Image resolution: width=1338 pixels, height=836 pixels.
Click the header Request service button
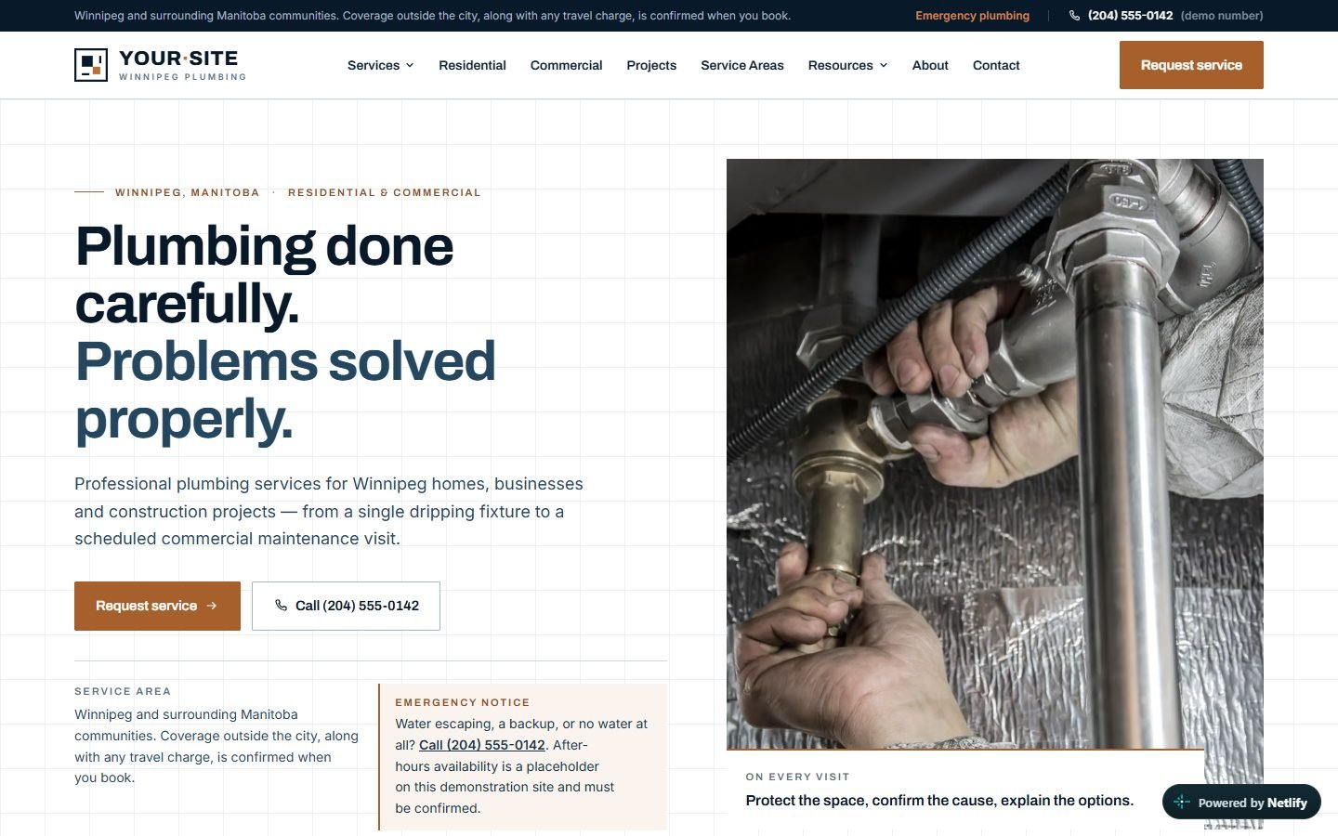pos(1191,65)
